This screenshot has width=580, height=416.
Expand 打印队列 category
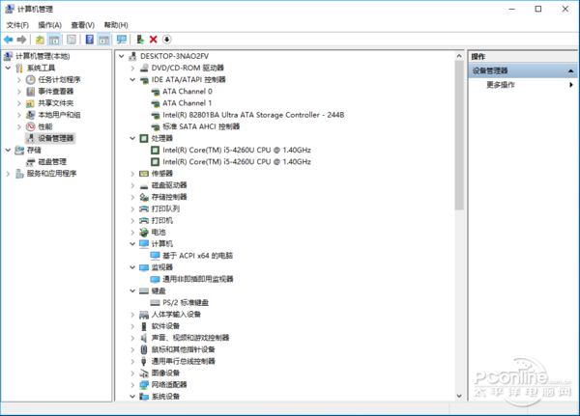click(132, 208)
